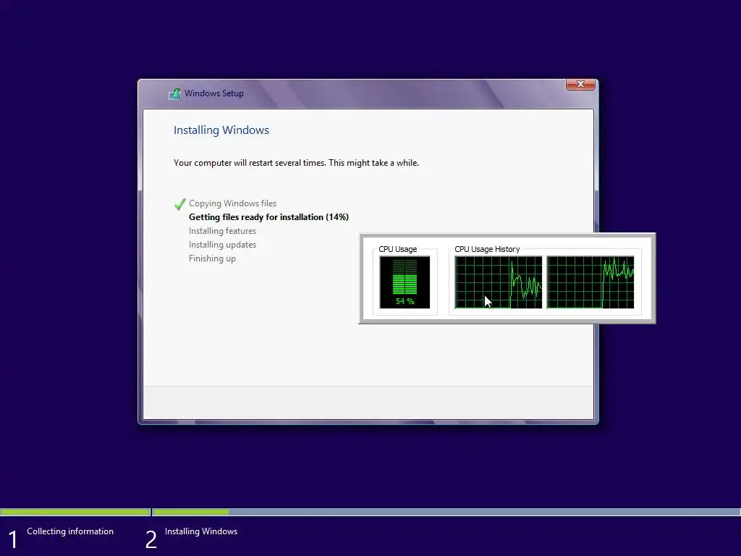Select the Installing features step

point(223,231)
